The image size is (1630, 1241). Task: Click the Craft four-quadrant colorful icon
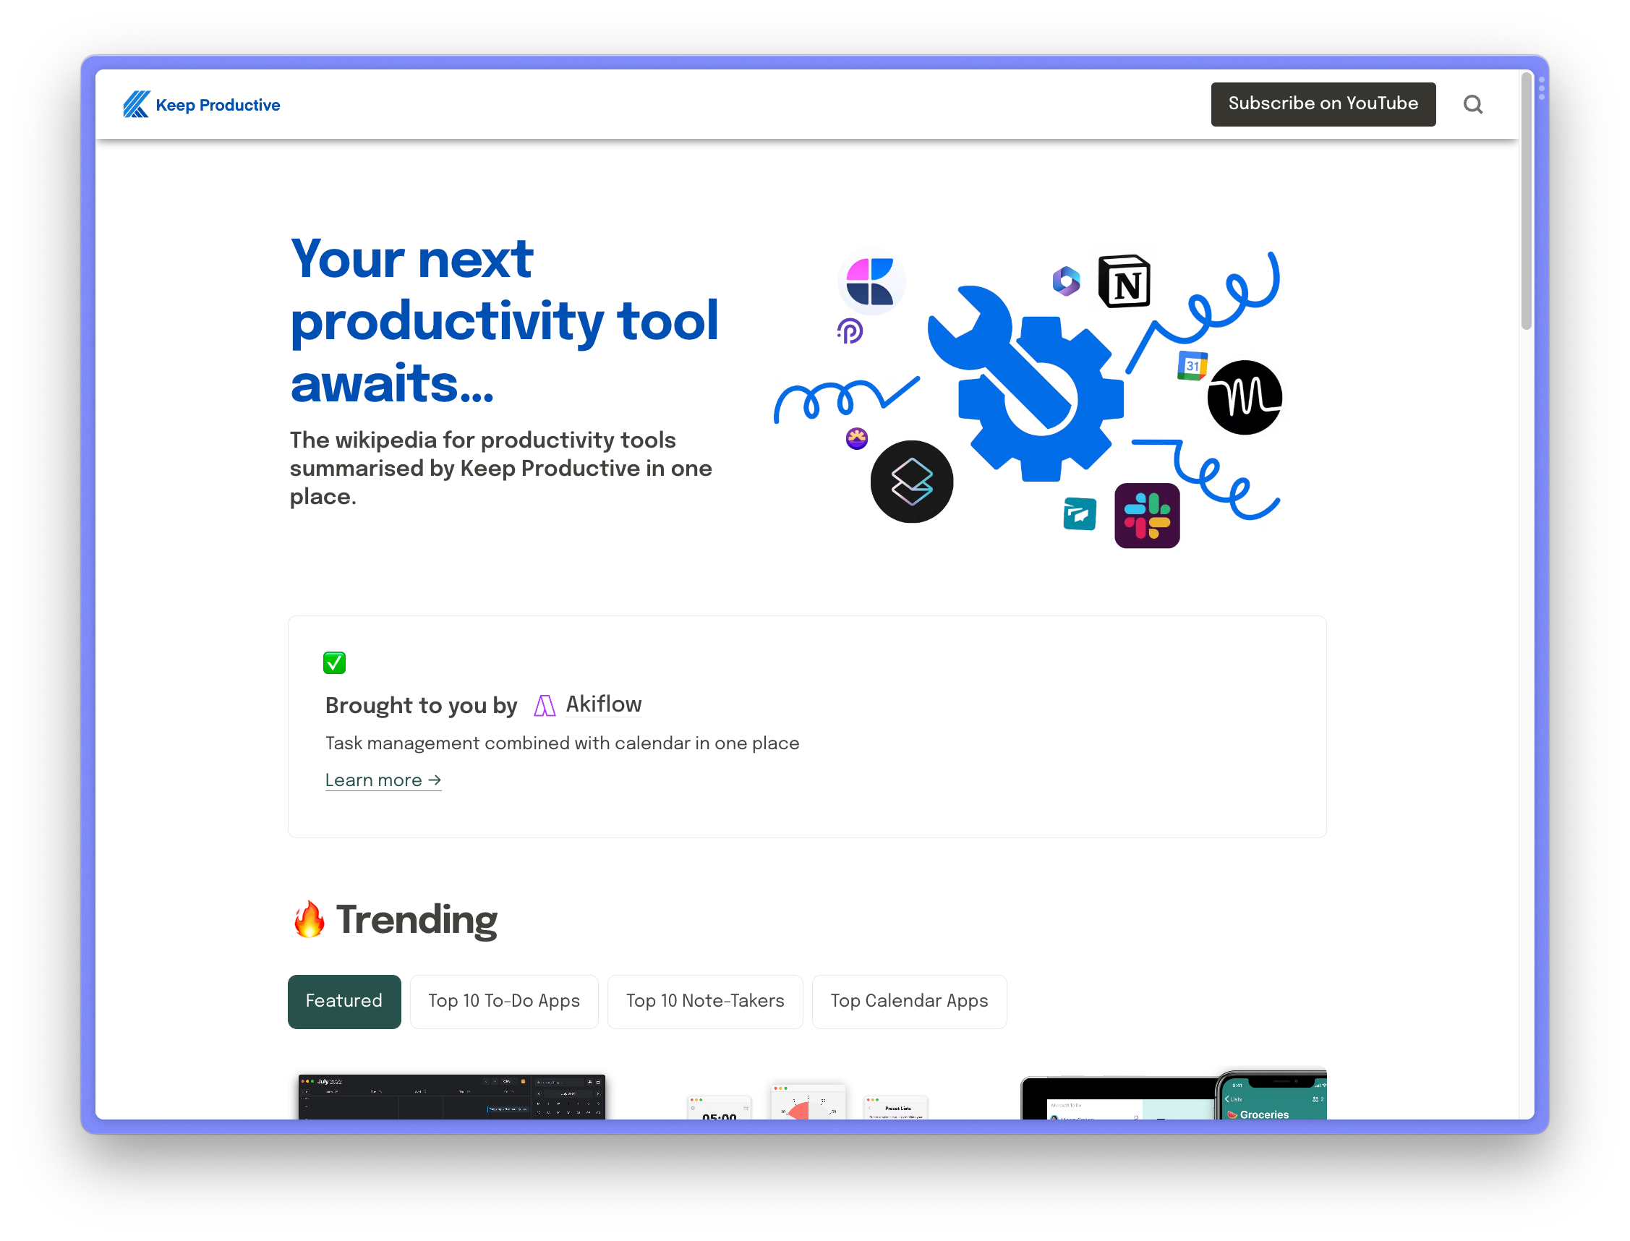(869, 281)
